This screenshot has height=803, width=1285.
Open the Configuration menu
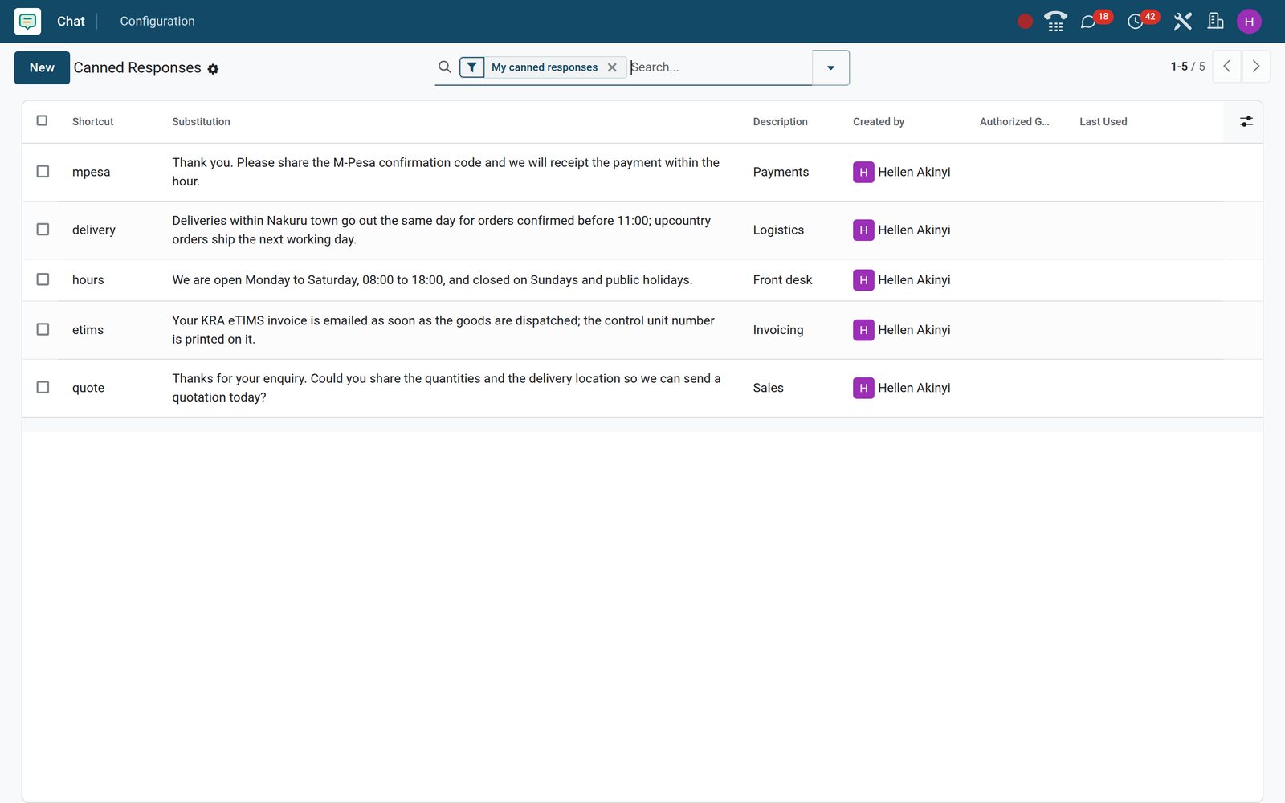click(x=157, y=22)
